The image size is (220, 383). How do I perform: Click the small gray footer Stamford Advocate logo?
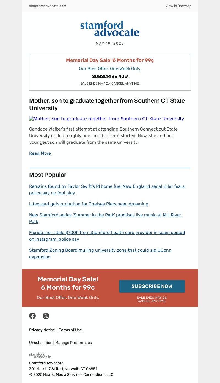[40, 355]
